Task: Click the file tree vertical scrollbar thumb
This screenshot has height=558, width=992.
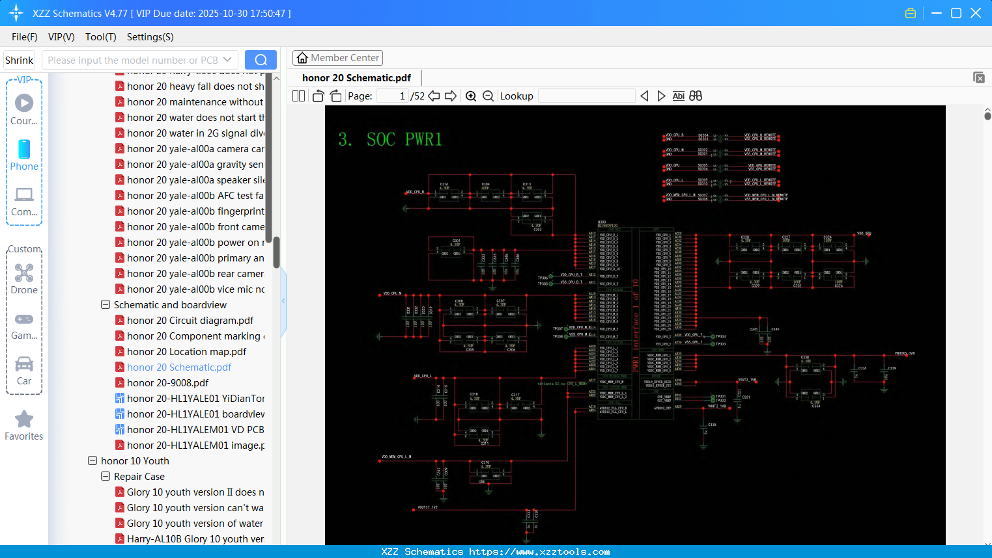Action: tap(276, 252)
